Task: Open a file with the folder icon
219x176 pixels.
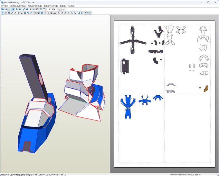Action: (2, 9)
